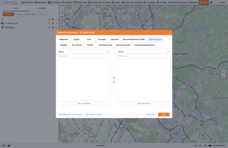The width and height of the screenshot is (228, 148).
Task: Go to Strecken in the top menu
Action: [68, 3]
